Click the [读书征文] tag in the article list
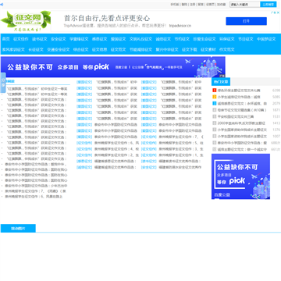The width and height of the screenshot is (281, 281). pos(149,162)
